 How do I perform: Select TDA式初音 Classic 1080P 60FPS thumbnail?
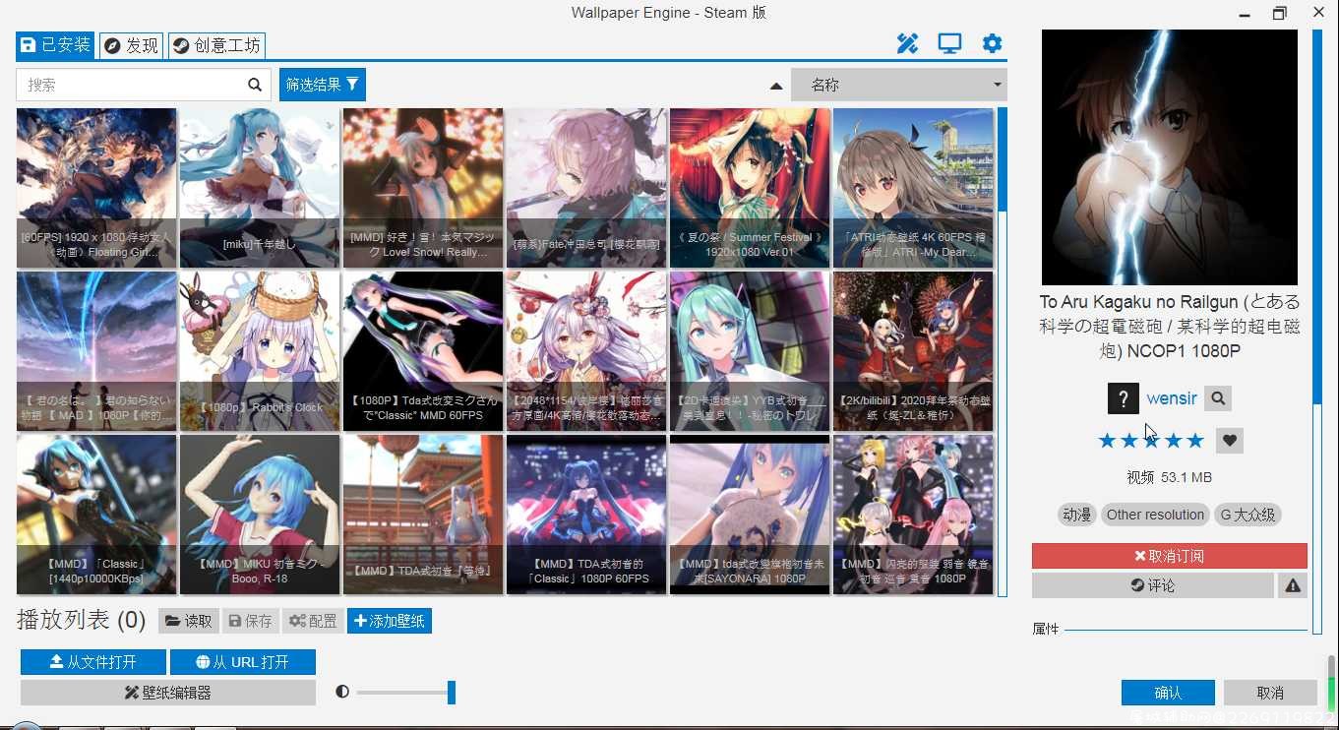[586, 515]
